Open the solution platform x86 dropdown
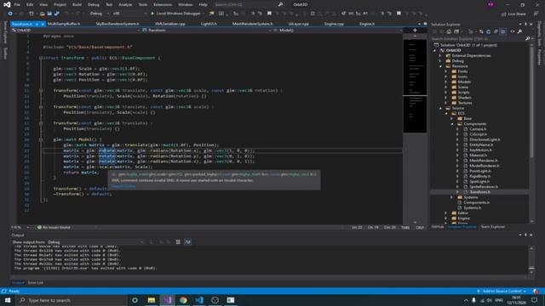Viewport: 545px width, 306px height. click(129, 14)
